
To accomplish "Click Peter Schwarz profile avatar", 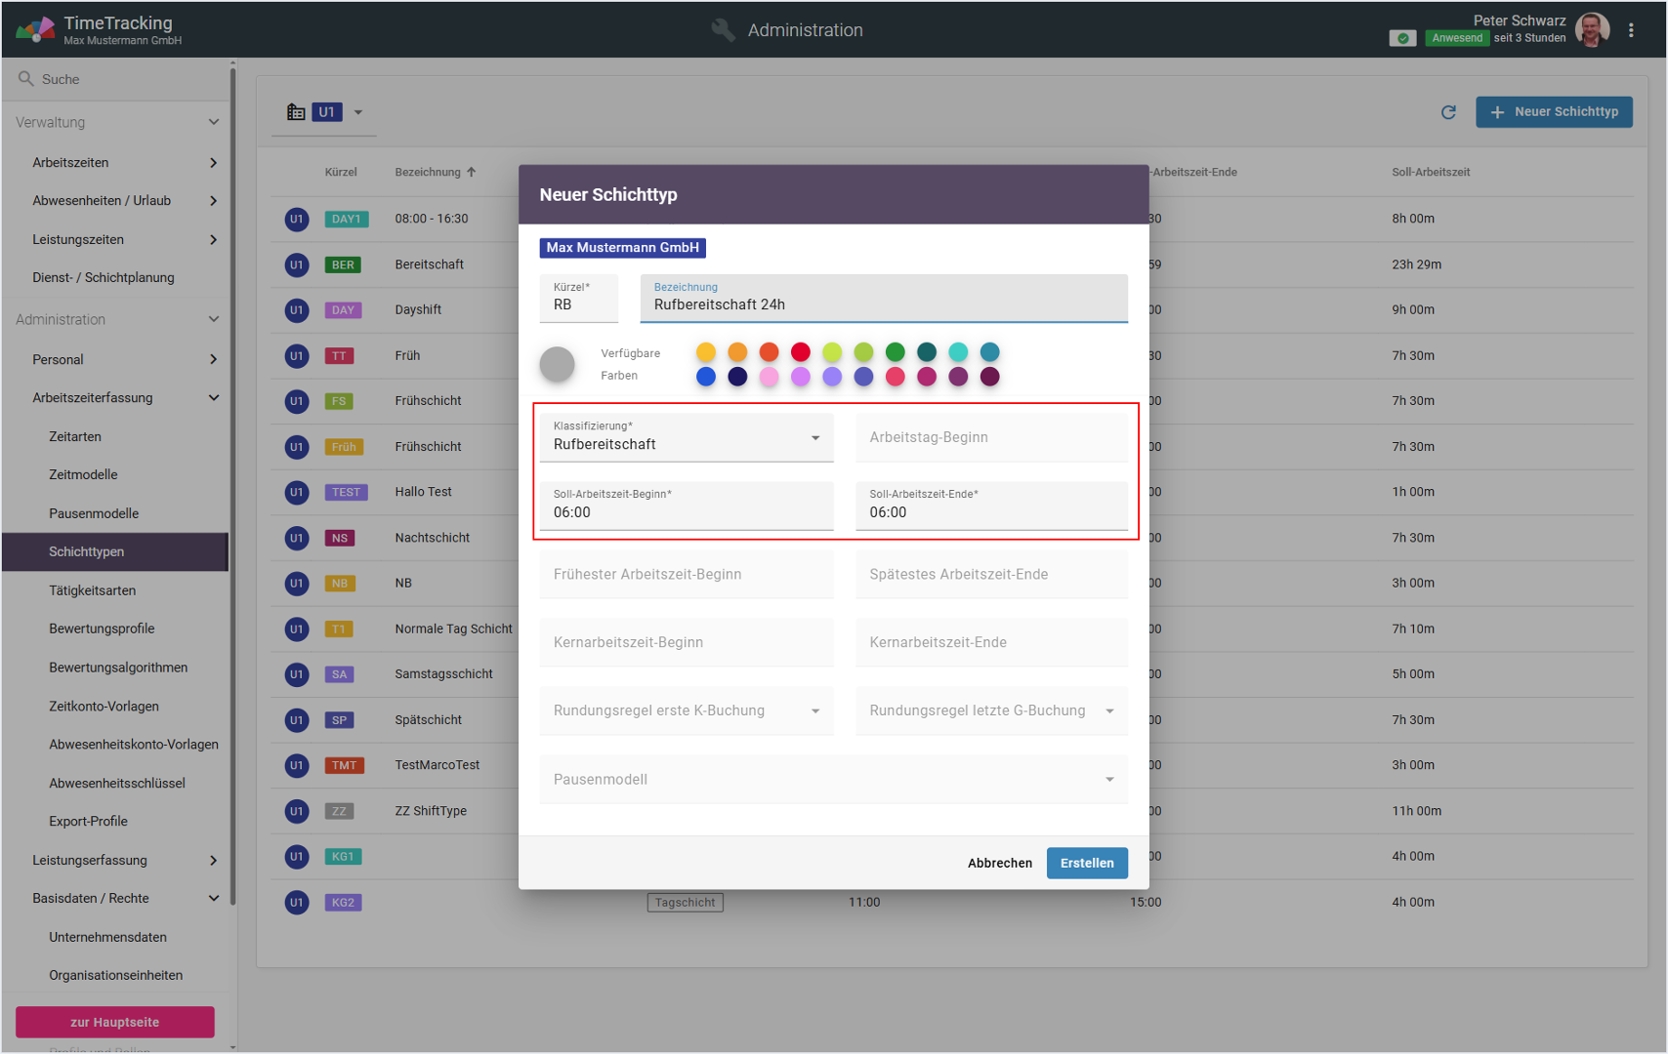I will click(x=1592, y=30).
